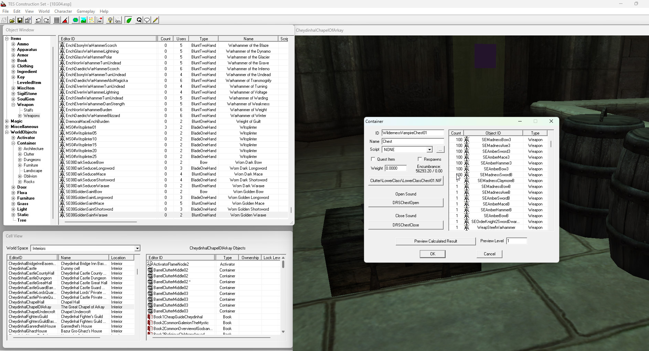Screen dimensions: 649x351
Task: Click the Redo arrow in the toolbar
Action: point(46,20)
